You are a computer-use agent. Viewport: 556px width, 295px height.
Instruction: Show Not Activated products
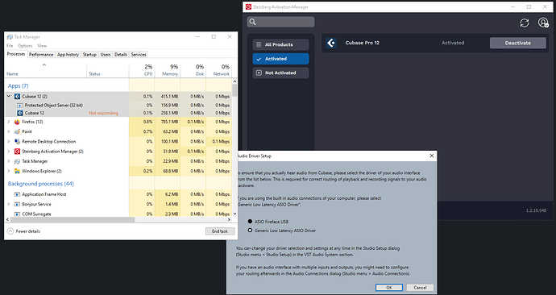pos(281,73)
